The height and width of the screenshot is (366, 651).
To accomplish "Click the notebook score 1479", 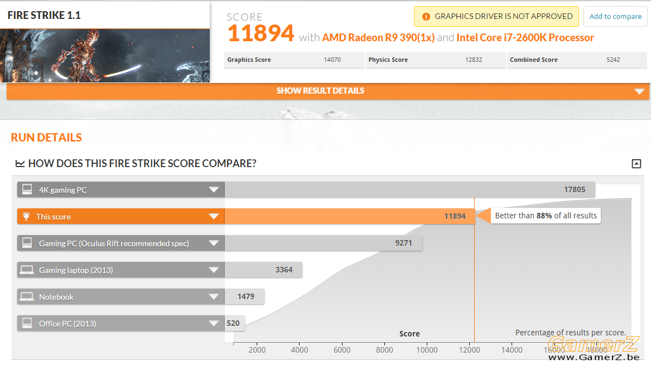I will pyautogui.click(x=246, y=297).
